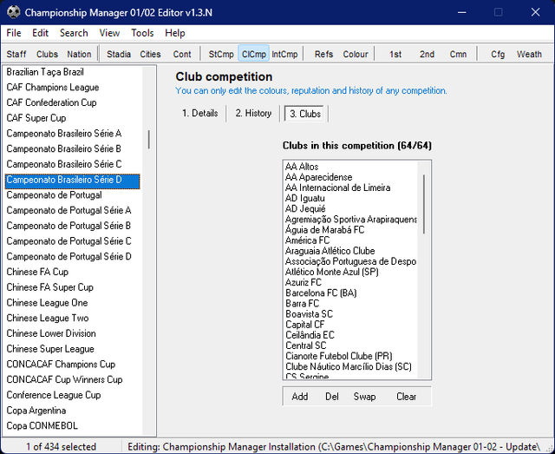This screenshot has height=454, width=555.
Task: Open the 2nd names toolbar section
Action: pyautogui.click(x=427, y=54)
